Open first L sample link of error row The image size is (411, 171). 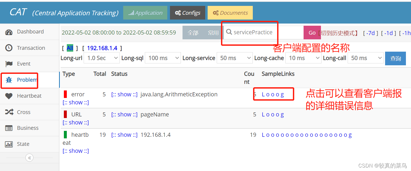pyautogui.click(x=263, y=94)
